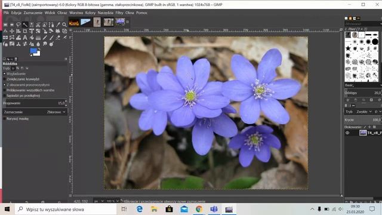Select the Color Picker tool
Screen dimensions: 382x215
tap(58, 24)
